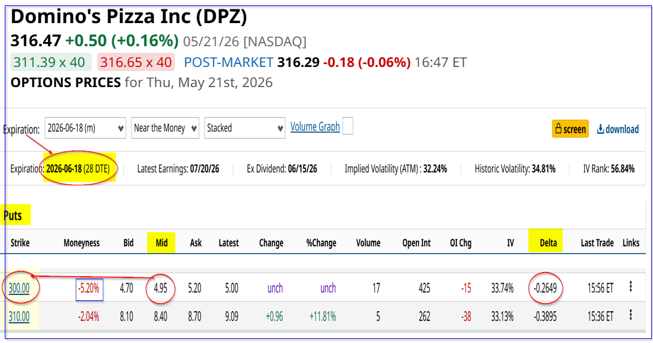
Task: Sort by Strike column header
Action: 20,243
